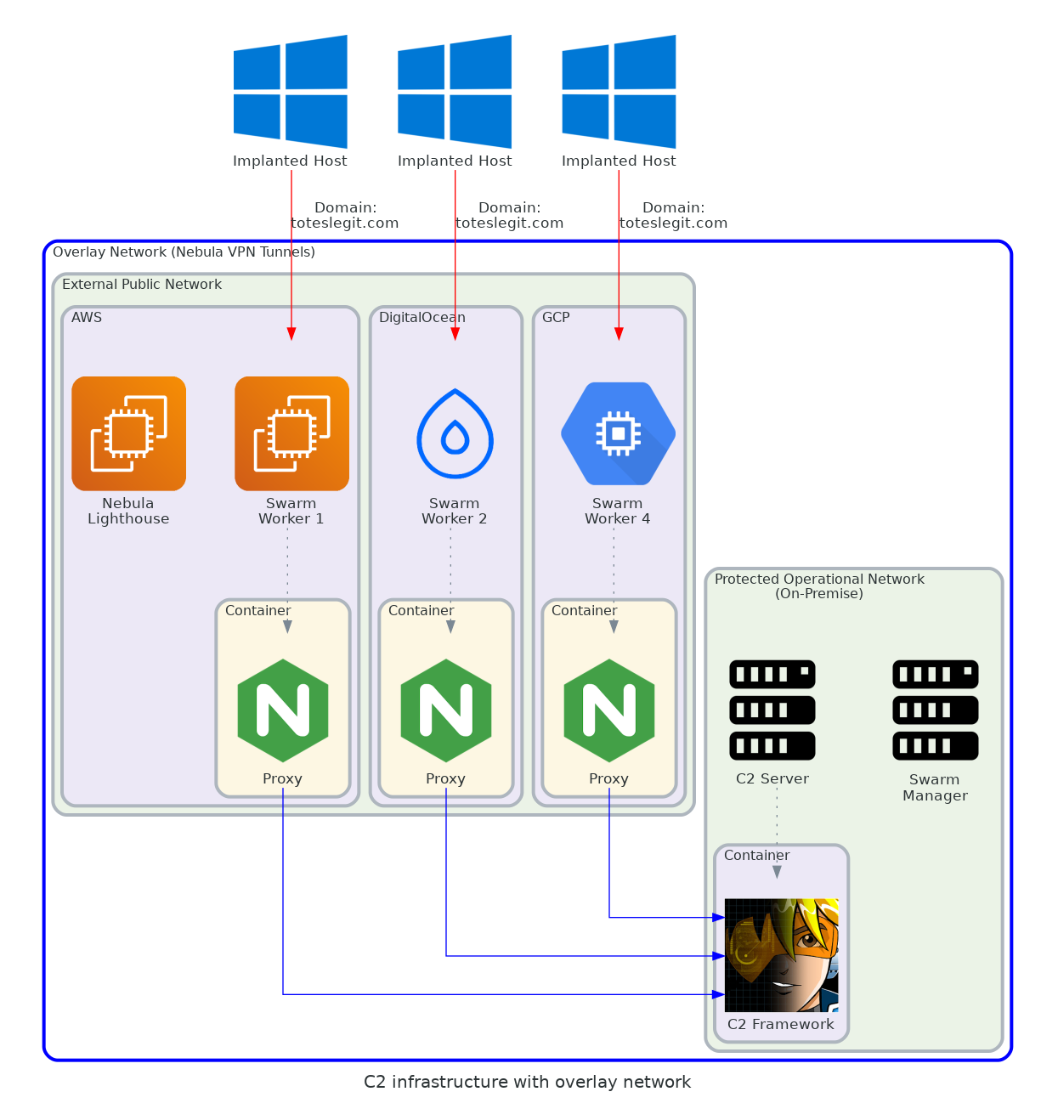
Task: Click the 'Container' label in the DigitalOcean cluster
Action: (x=421, y=611)
